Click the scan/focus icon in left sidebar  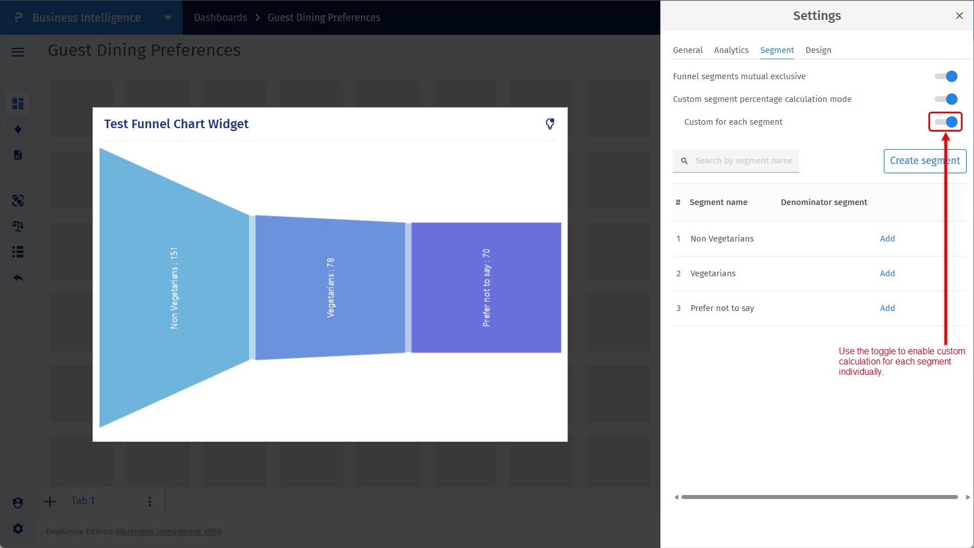point(18,201)
